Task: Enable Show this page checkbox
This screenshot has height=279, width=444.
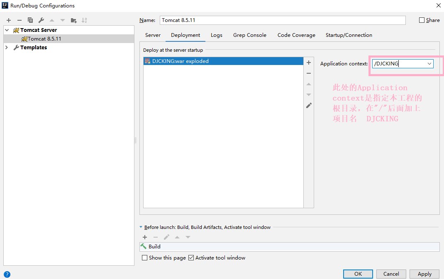Action: (144, 258)
